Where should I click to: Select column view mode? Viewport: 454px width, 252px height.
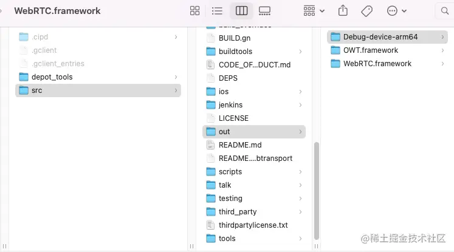241,11
